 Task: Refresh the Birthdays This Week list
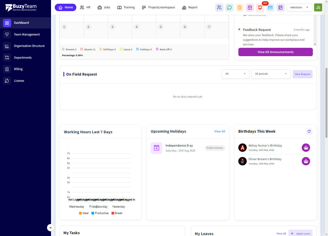[x=309, y=131]
